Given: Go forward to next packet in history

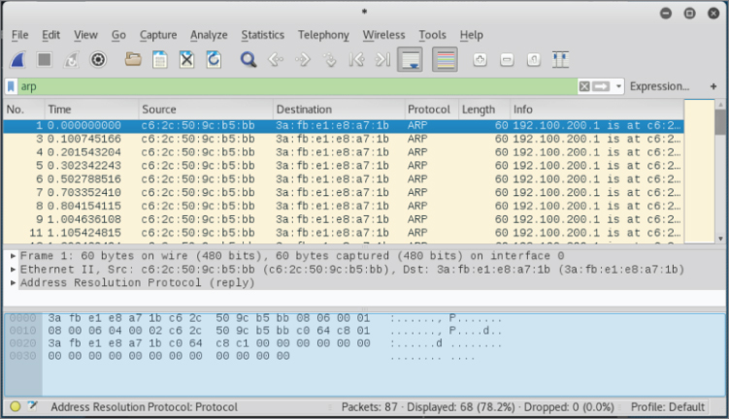Looking at the screenshot, I should pos(302,59).
